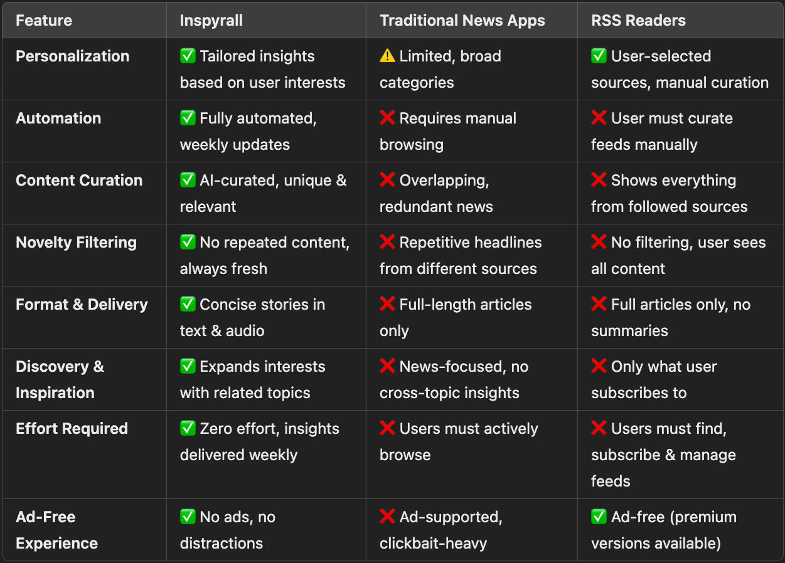Click the "RSS Readers" column header
This screenshot has height=563, width=785.
(638, 20)
